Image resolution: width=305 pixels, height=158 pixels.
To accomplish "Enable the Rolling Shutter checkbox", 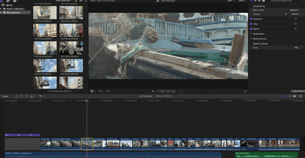I will (251, 38).
